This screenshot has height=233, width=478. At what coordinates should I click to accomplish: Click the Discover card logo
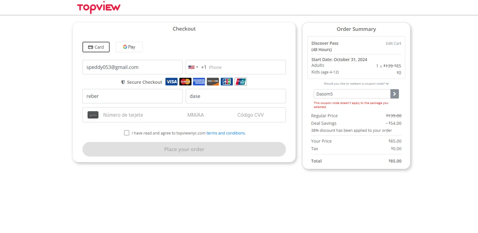(213, 82)
